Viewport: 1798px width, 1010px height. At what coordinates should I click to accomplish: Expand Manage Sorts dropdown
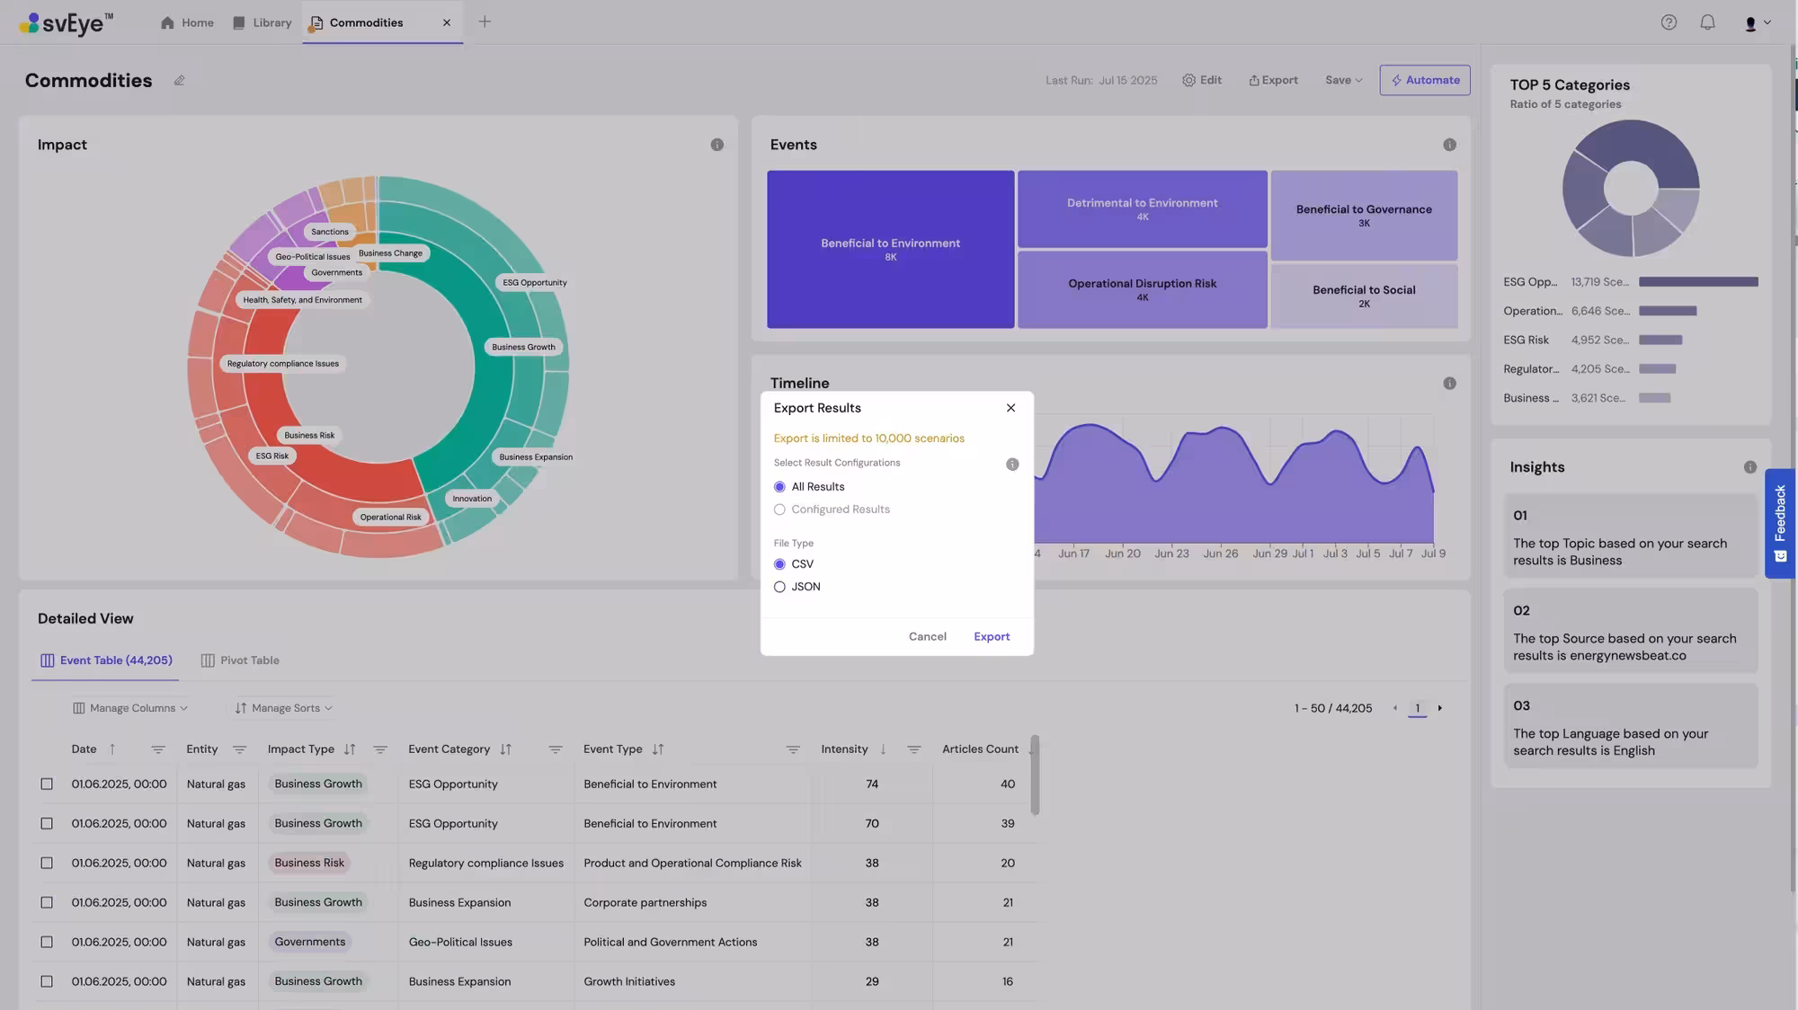pos(284,708)
